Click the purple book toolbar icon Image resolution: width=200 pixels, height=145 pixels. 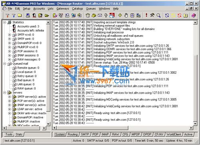tap(194, 16)
